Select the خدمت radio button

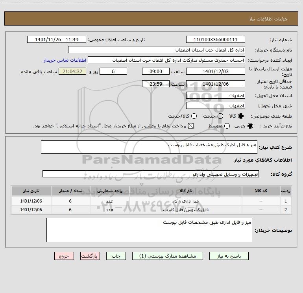220,116
